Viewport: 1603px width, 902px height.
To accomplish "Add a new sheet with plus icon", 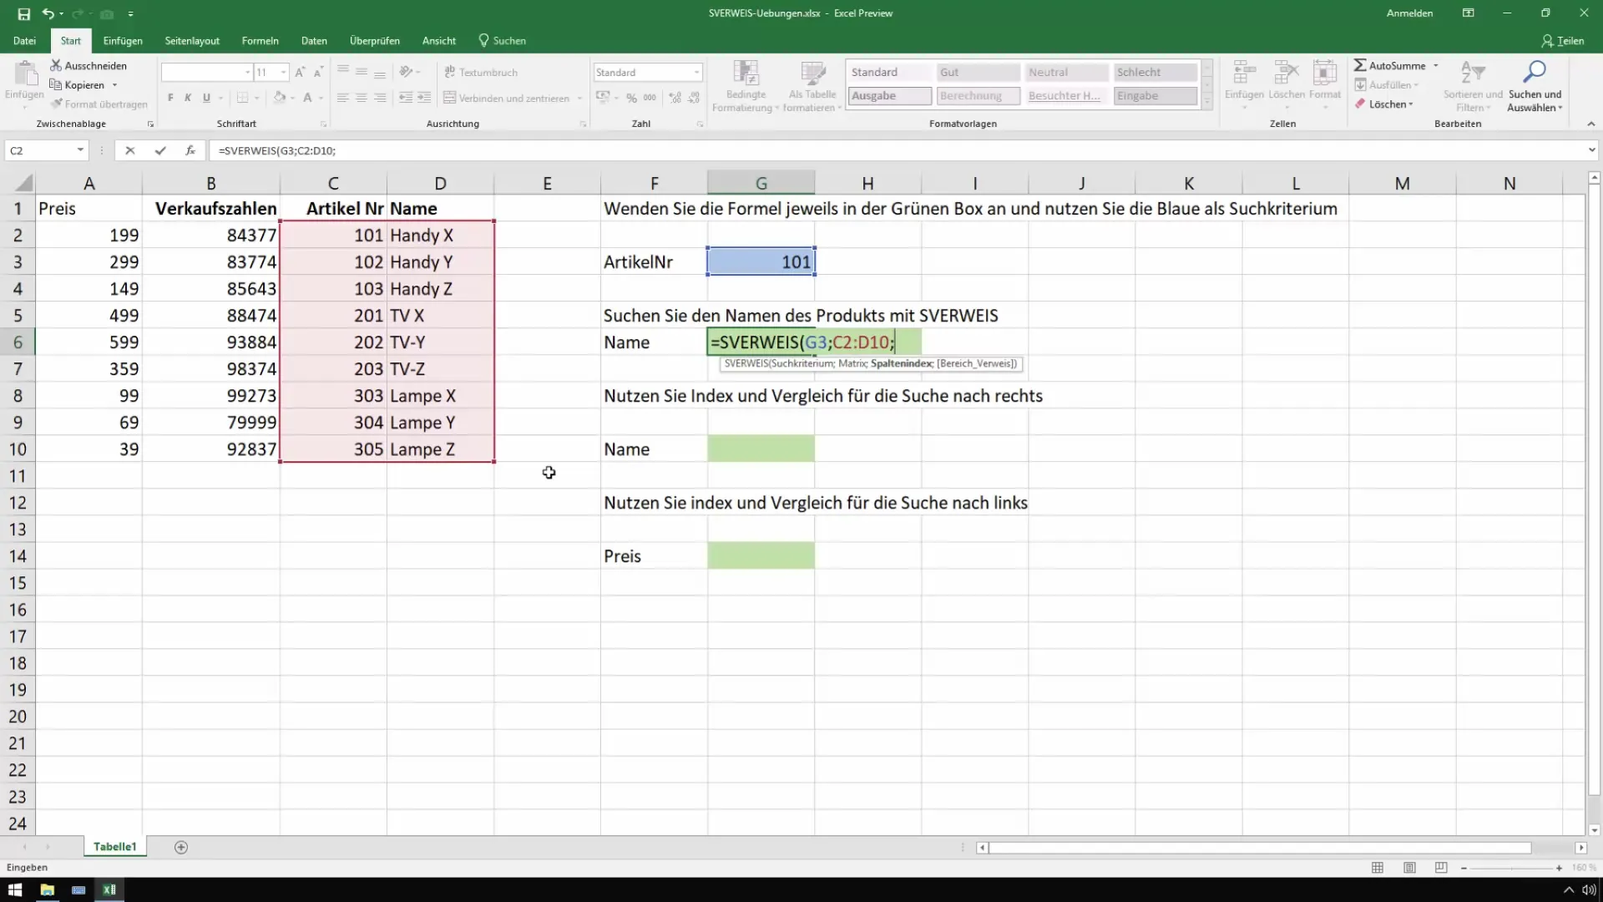I will (181, 847).
